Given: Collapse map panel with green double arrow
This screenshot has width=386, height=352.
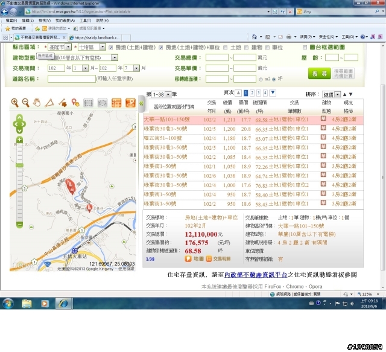Looking at the screenshot, I should (141, 103).
